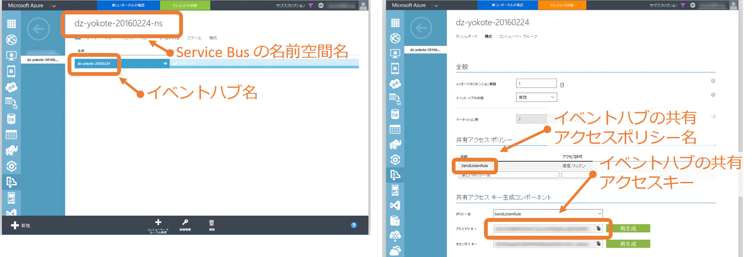Open Storage table icon in left window sidebar
Screen dimensions: 754x257
[11, 135]
